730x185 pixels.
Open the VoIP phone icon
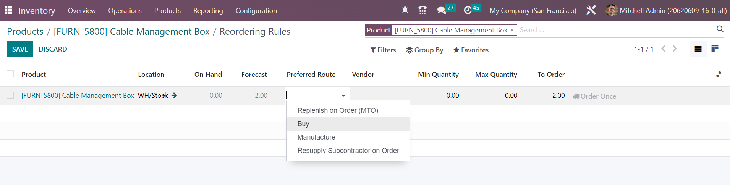coord(422,10)
